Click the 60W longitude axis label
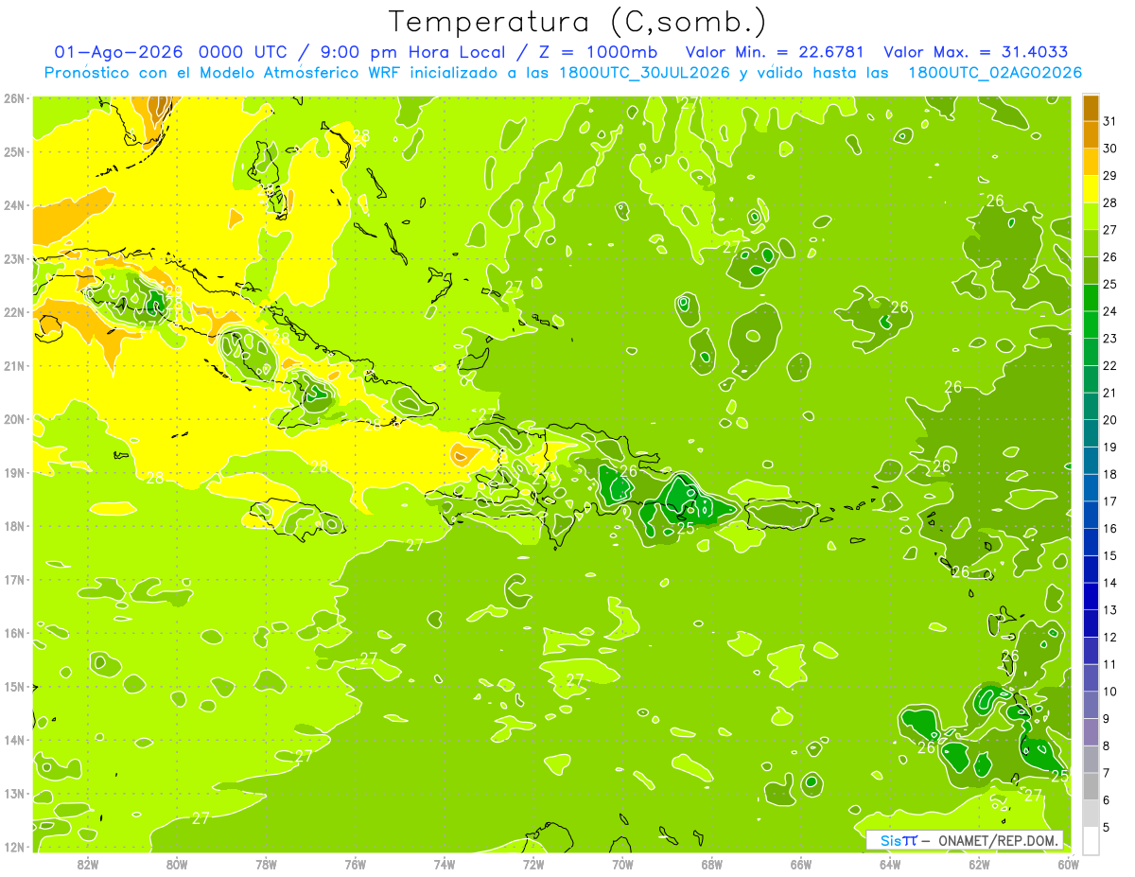Viewport: 1135px width, 877px height. tap(1069, 864)
